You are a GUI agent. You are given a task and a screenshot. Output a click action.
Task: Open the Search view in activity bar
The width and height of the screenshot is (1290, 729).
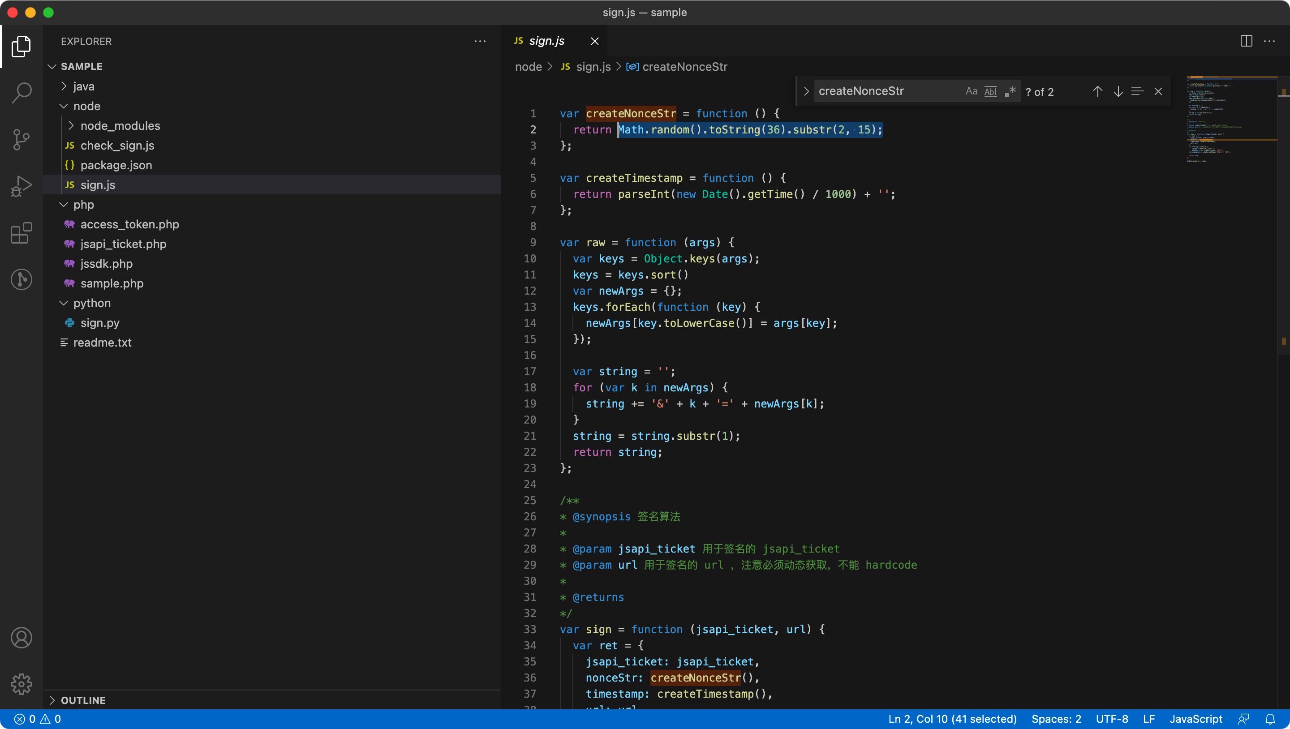coord(21,93)
